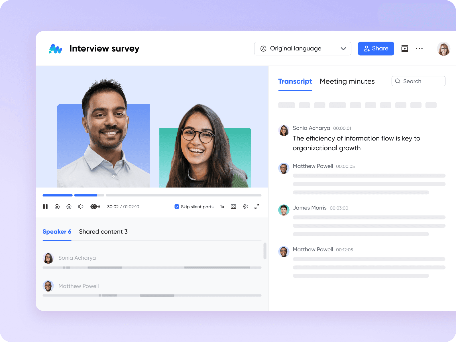Click Sonia Acharya avatar in speaker list
This screenshot has width=456, height=342.
coord(48,258)
